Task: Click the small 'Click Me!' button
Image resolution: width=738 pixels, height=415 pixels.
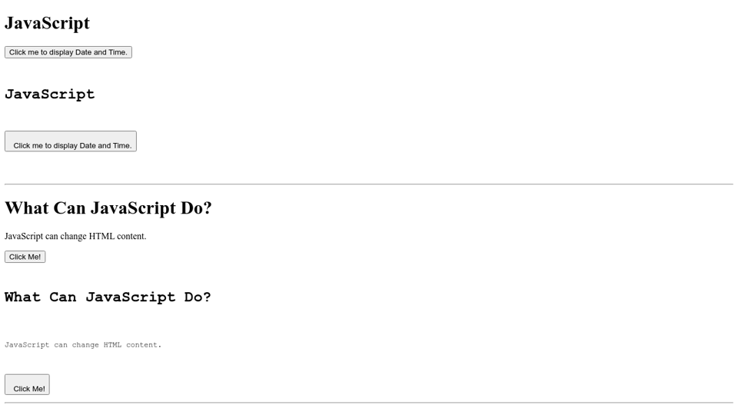Action: click(x=25, y=257)
